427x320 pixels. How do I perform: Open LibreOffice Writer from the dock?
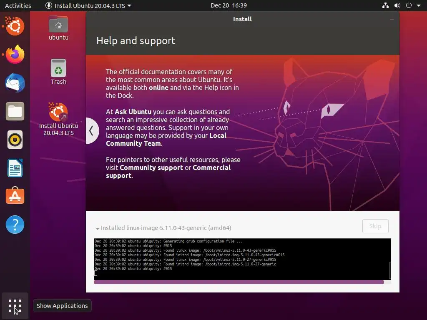coord(15,168)
